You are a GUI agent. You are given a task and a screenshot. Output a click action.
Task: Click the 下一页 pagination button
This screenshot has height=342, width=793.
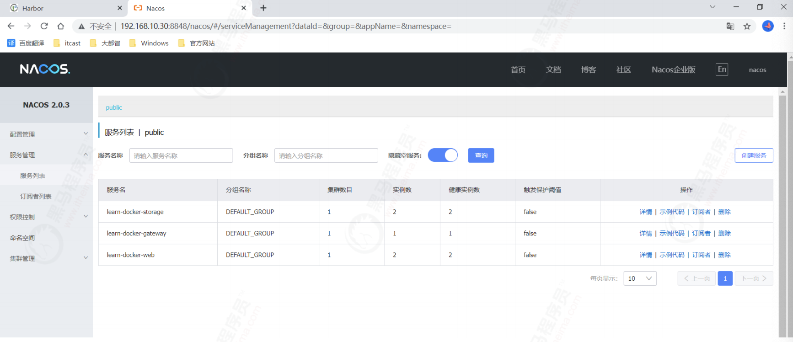click(x=754, y=278)
